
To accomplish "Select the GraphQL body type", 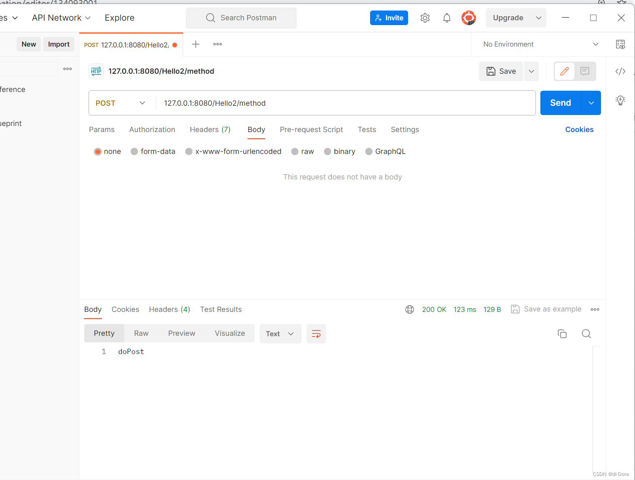I will (x=369, y=151).
